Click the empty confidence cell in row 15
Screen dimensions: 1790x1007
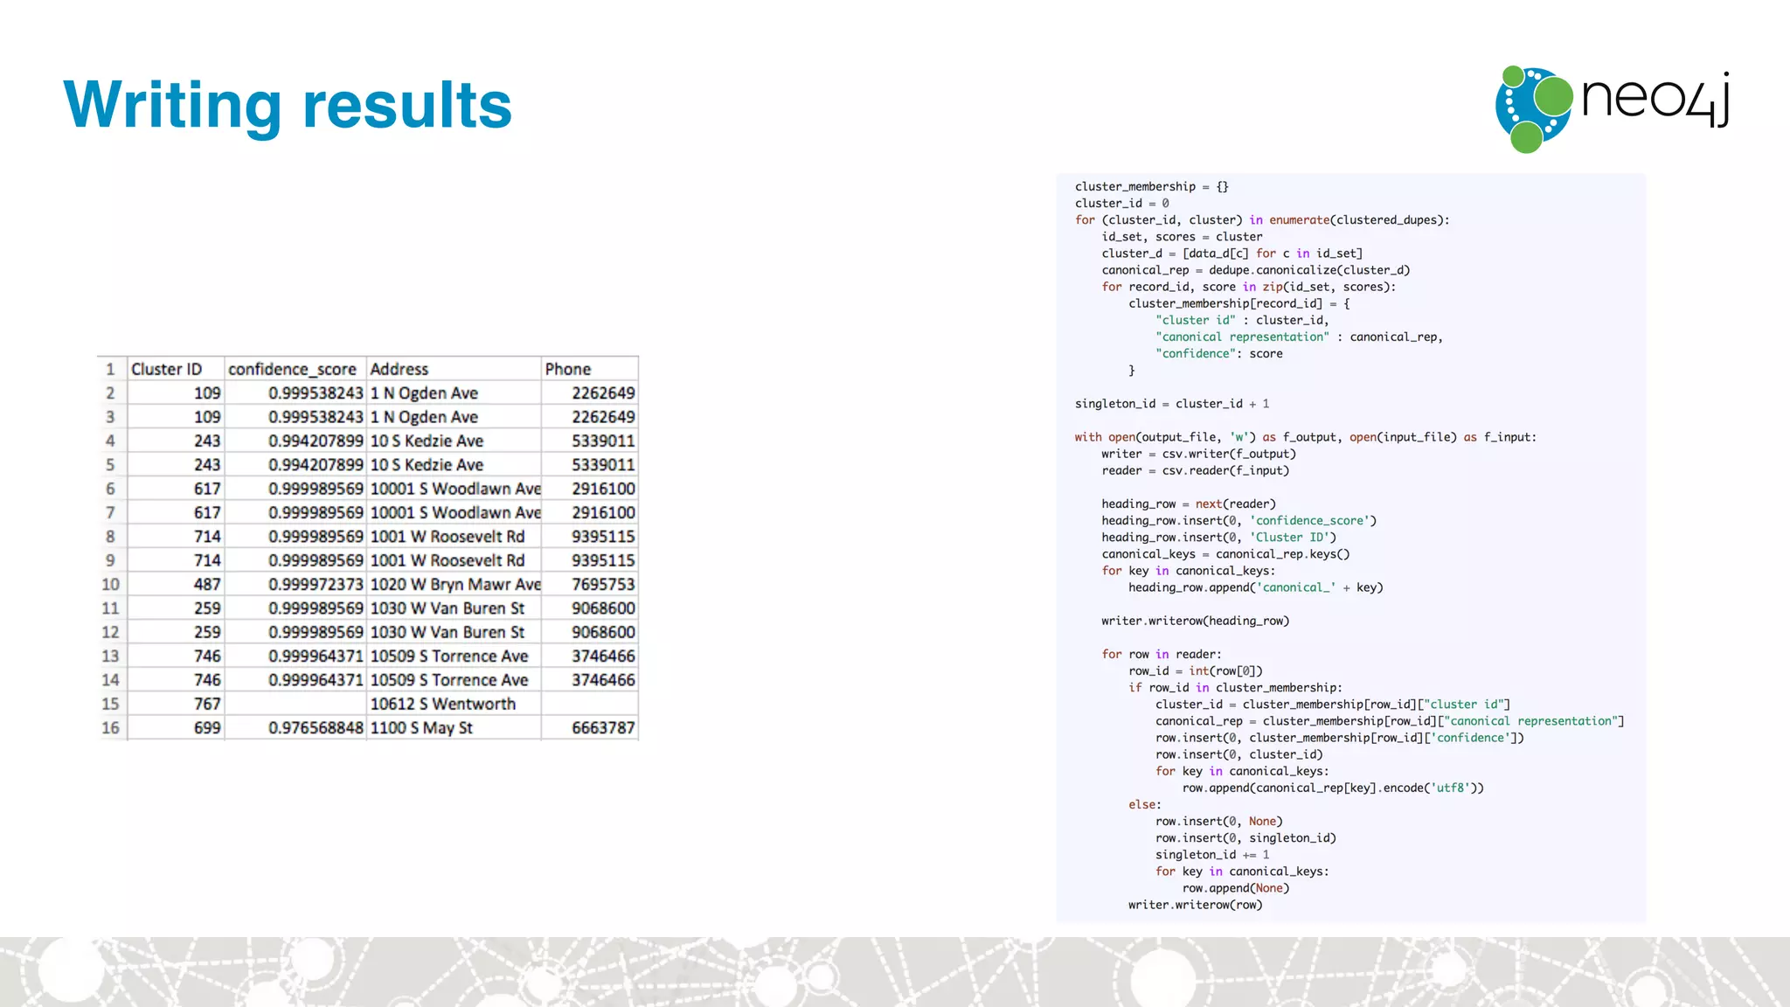click(x=295, y=704)
